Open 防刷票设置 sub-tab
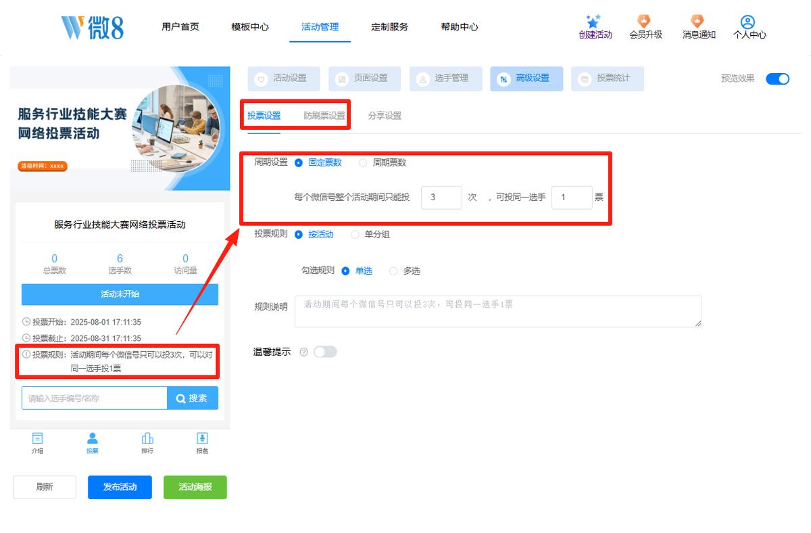This screenshot has height=533, width=811. coord(324,116)
